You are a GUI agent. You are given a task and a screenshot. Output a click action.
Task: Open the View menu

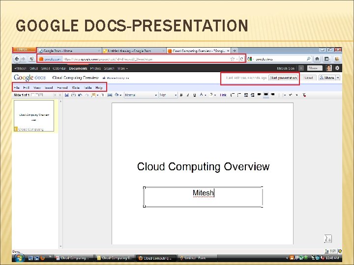coord(37,88)
